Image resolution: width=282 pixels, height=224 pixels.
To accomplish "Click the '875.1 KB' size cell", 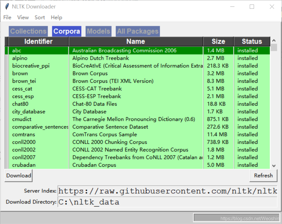I will [218, 119].
